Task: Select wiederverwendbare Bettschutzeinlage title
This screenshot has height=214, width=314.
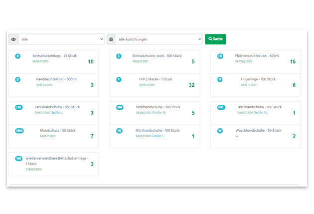Action: pyautogui.click(x=57, y=161)
